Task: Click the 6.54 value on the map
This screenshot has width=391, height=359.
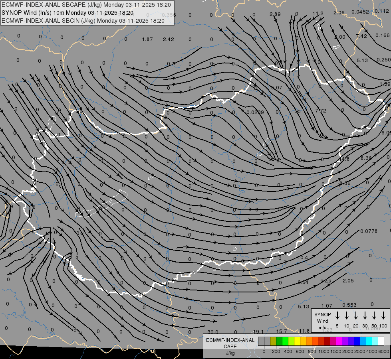Action: pos(303,282)
